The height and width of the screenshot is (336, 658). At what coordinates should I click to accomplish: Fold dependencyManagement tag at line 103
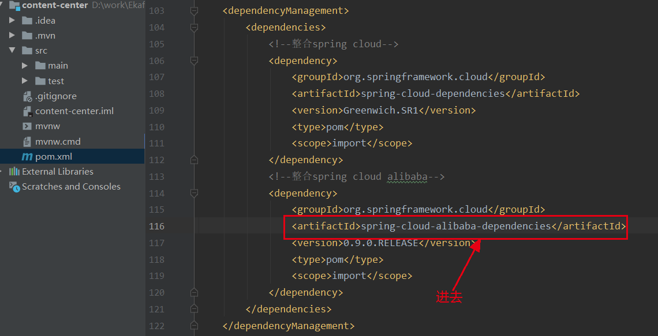coord(193,11)
